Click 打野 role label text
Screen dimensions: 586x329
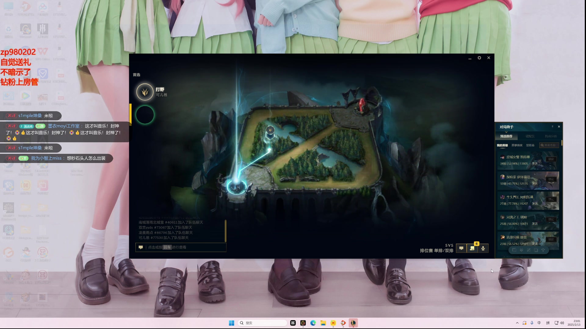click(x=160, y=89)
